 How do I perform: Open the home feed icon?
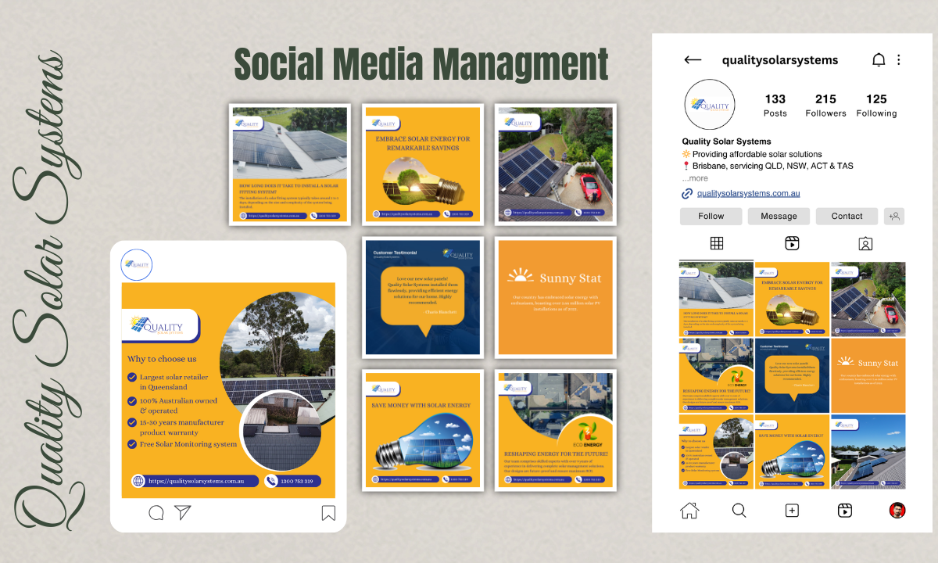(x=689, y=510)
